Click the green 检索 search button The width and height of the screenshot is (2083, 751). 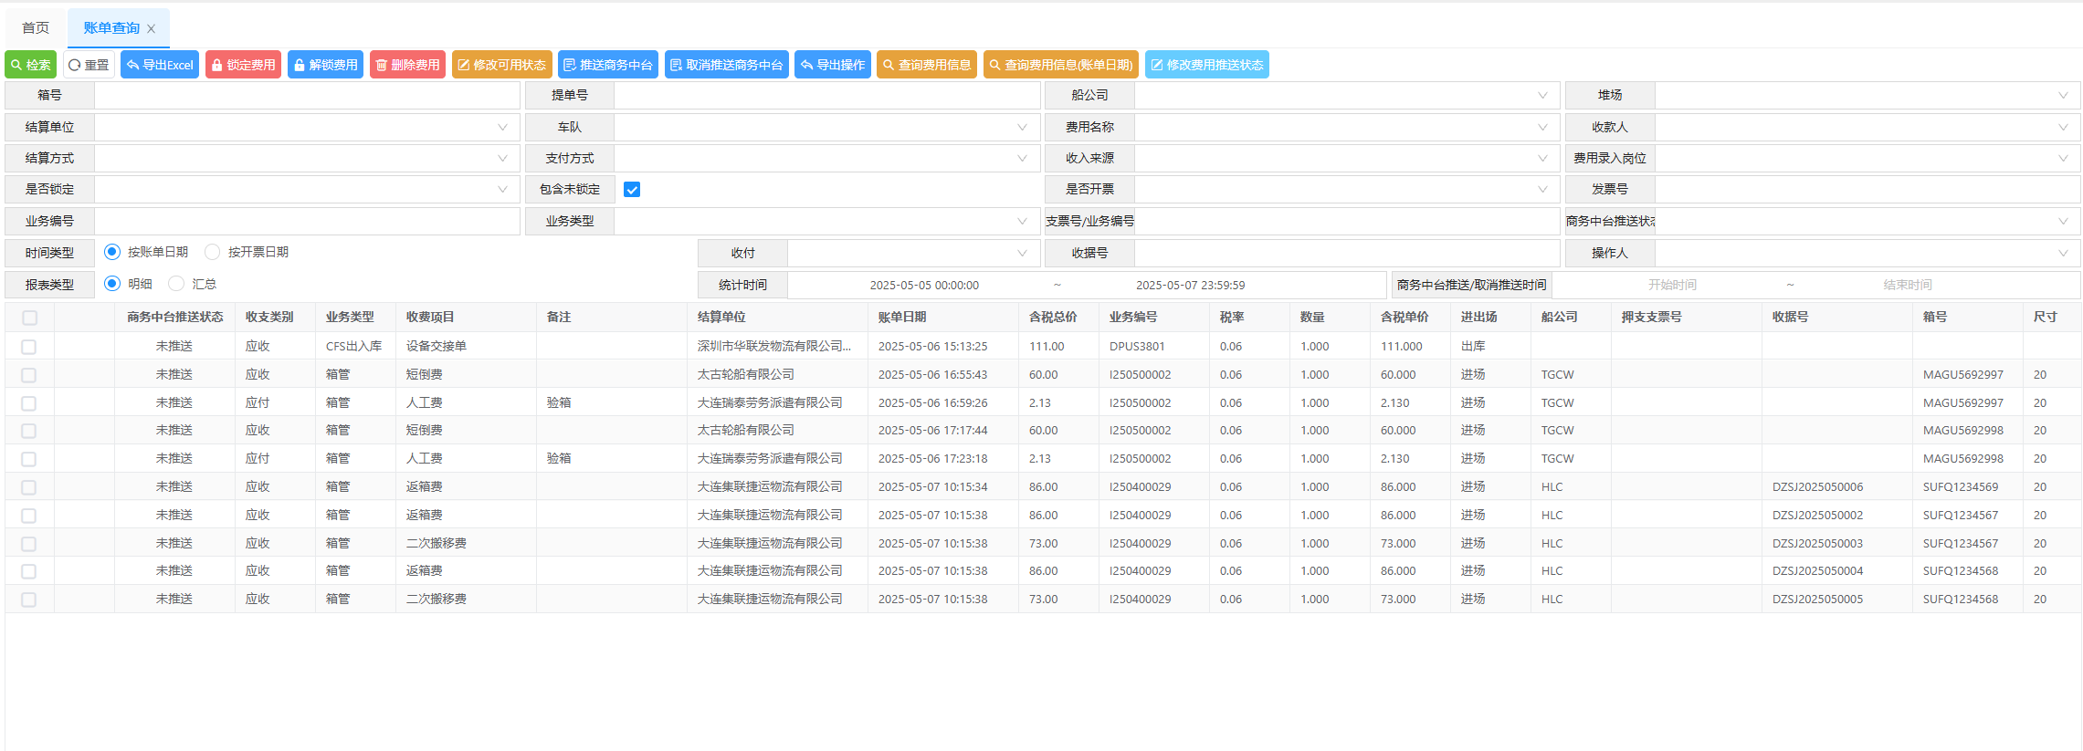(31, 65)
